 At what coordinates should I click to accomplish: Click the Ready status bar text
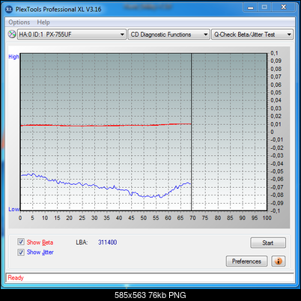(16, 278)
